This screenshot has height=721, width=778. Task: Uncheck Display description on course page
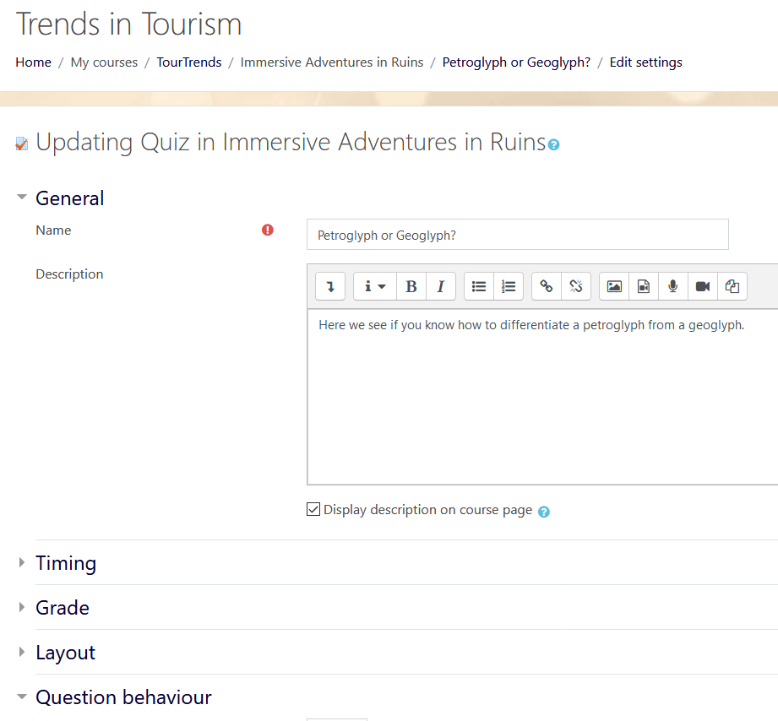click(x=313, y=509)
